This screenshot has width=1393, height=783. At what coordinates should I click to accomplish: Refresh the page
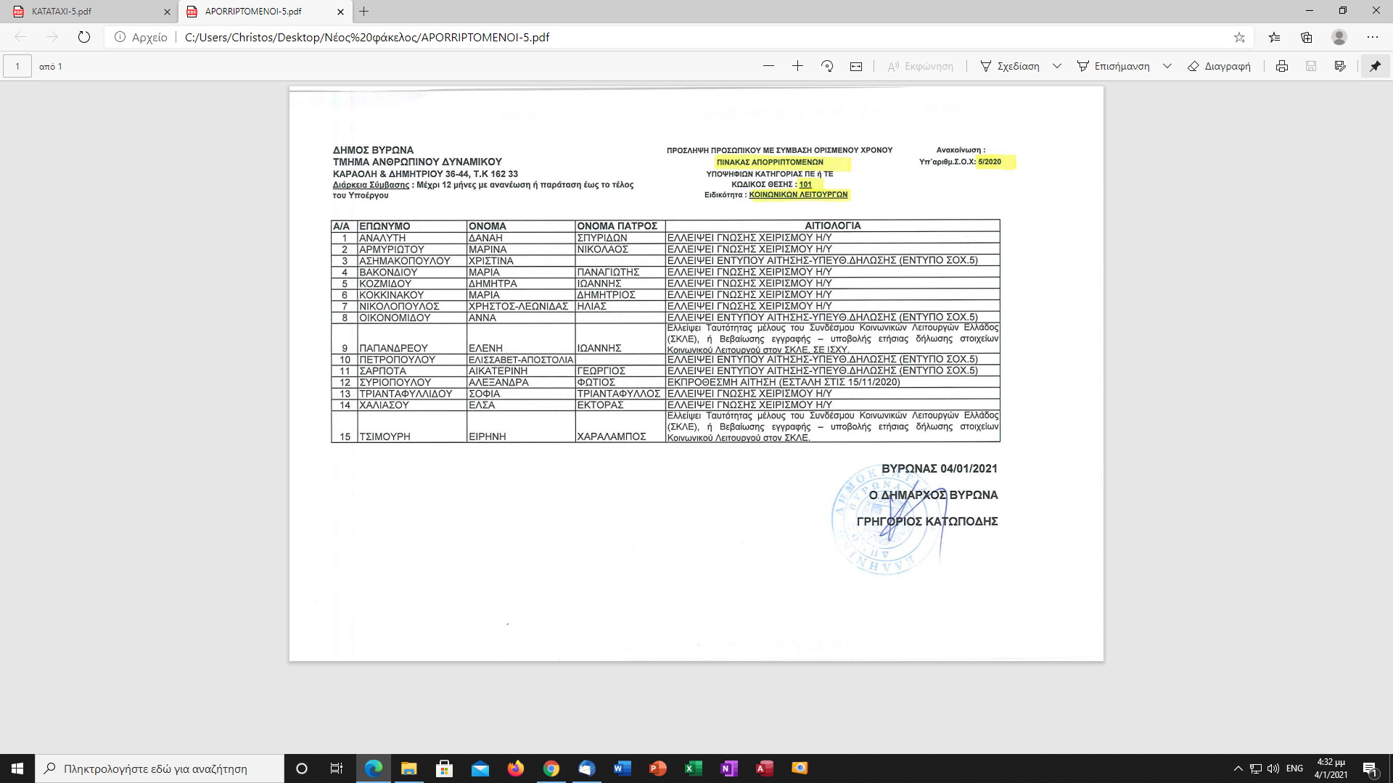tap(84, 37)
